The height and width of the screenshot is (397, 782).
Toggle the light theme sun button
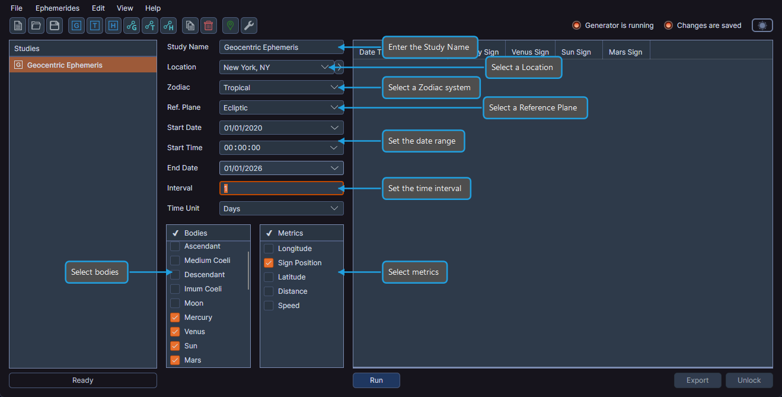(762, 26)
